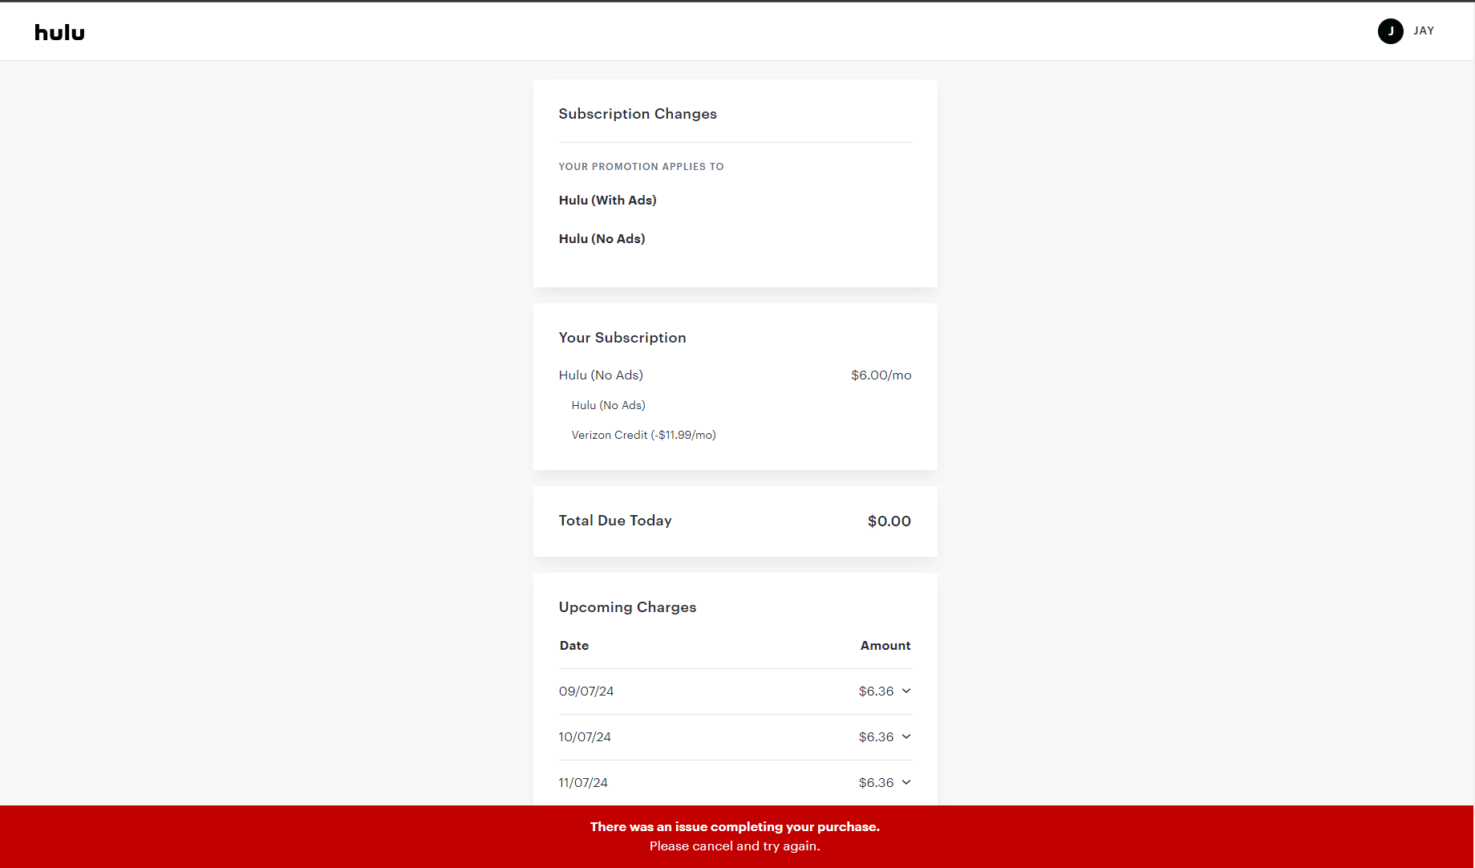Screen dimensions: 1475x868
Task: Select Hulu (No Ads) under promotion section
Action: (602, 239)
